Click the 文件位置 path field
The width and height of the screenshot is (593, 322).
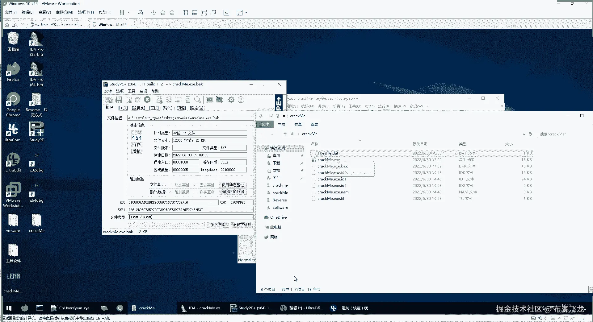[x=191, y=118]
